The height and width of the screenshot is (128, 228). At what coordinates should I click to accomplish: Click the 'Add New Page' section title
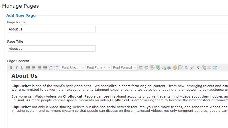pos(21,16)
